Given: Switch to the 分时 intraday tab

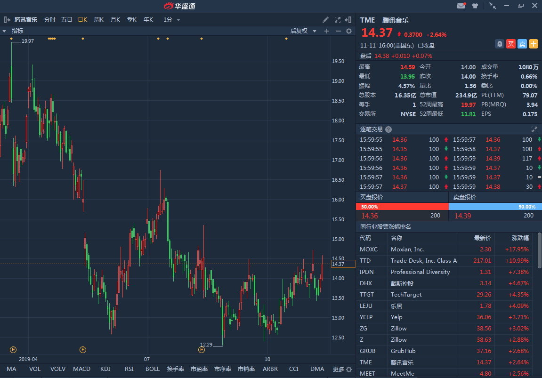Looking at the screenshot, I should tap(49, 20).
